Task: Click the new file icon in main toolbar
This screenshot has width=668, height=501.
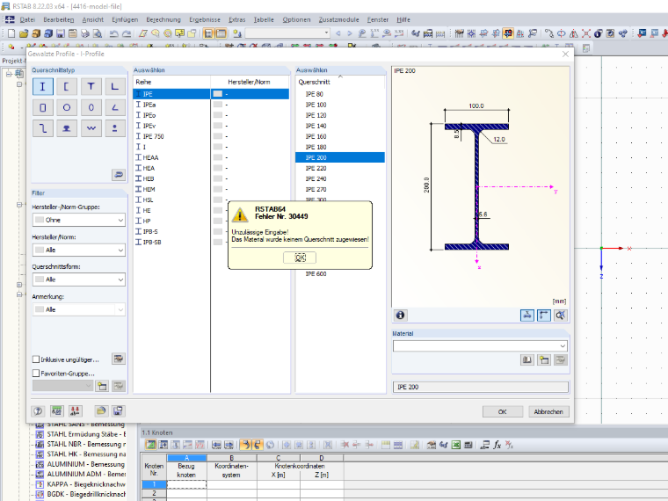Action: pos(11,33)
